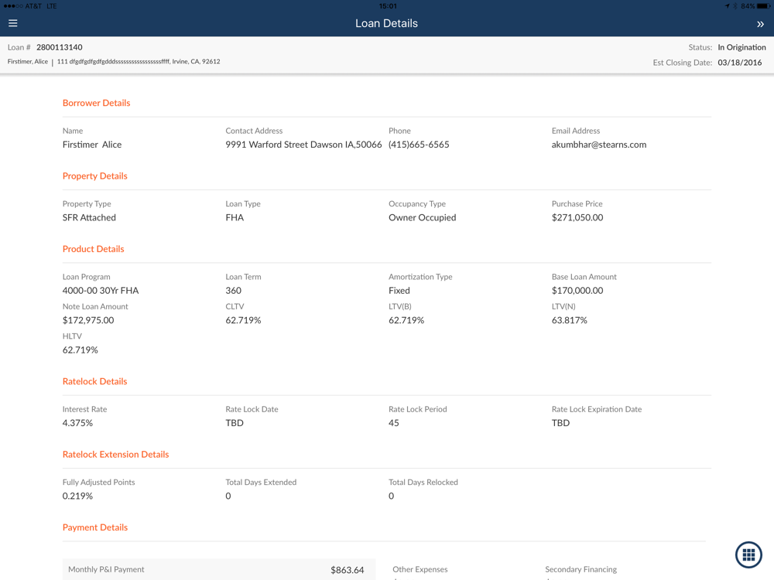Viewport: 774px width, 580px height.
Task: Tap the Est Closing Date 03/18/2016
Action: point(739,63)
